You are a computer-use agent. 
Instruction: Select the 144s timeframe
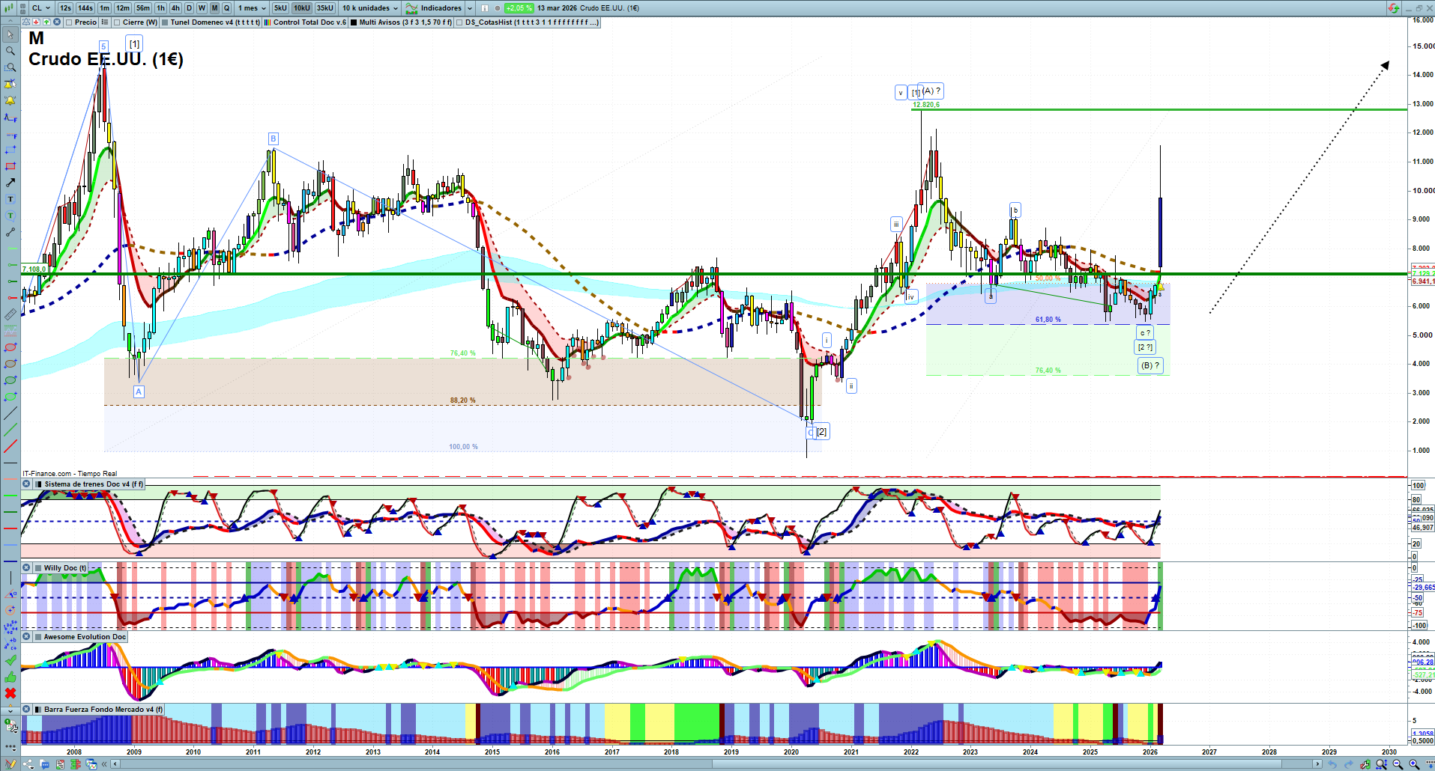click(x=85, y=8)
